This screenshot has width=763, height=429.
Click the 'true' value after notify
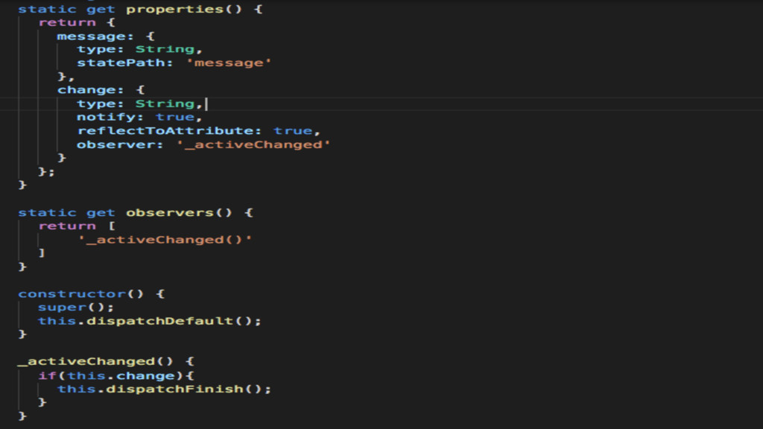pyautogui.click(x=174, y=117)
